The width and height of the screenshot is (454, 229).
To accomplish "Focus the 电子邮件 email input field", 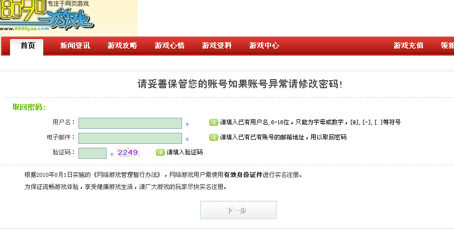I will pos(130,138).
